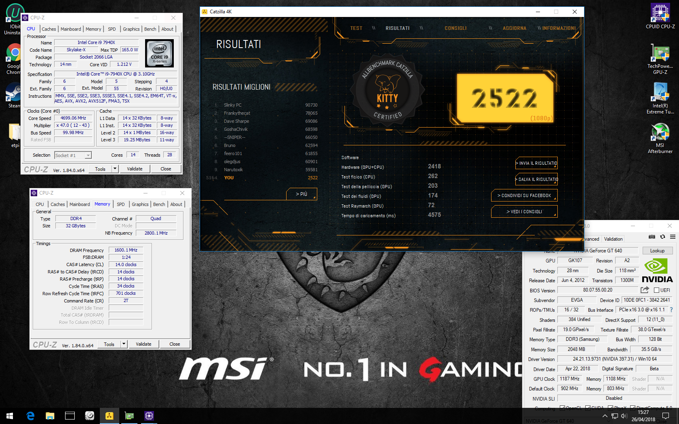
Task: Switch to SPD tab in Memory CPU-Z window
Action: pyautogui.click(x=121, y=204)
